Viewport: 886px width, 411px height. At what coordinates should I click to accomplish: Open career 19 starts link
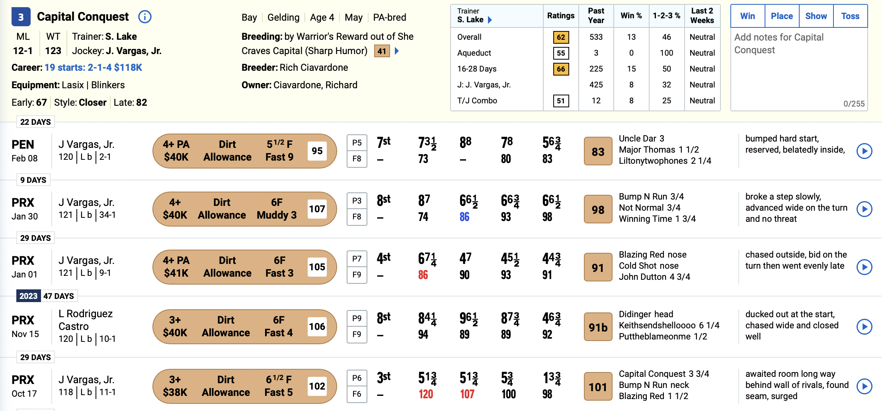click(x=93, y=68)
